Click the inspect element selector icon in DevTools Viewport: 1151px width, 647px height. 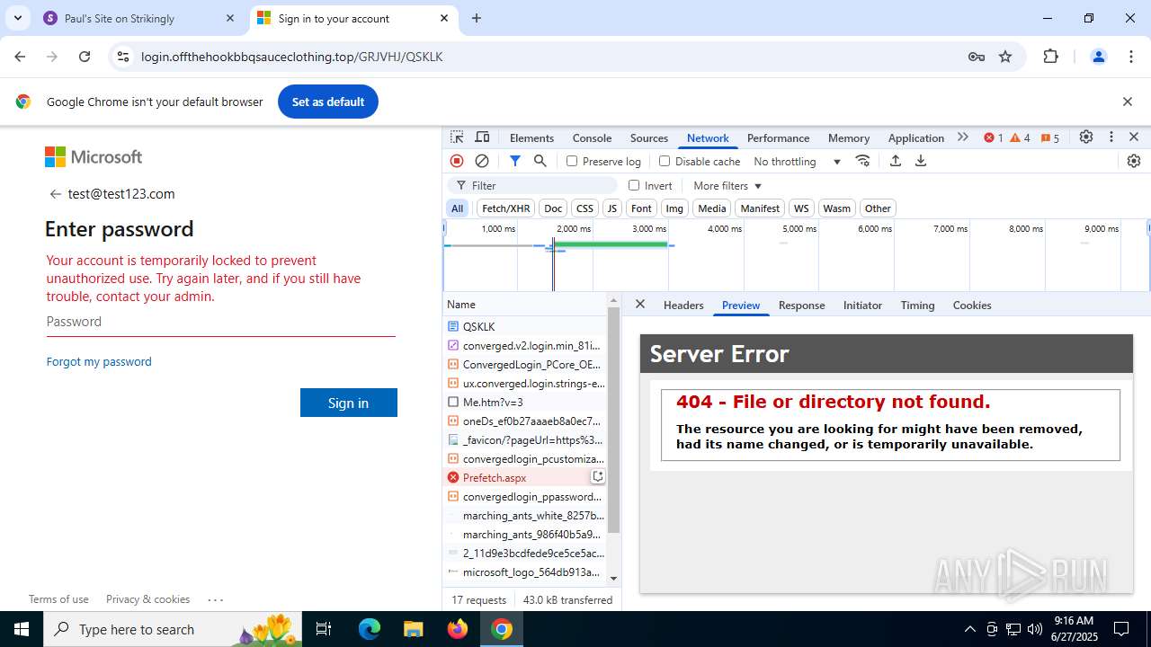pyautogui.click(x=457, y=137)
